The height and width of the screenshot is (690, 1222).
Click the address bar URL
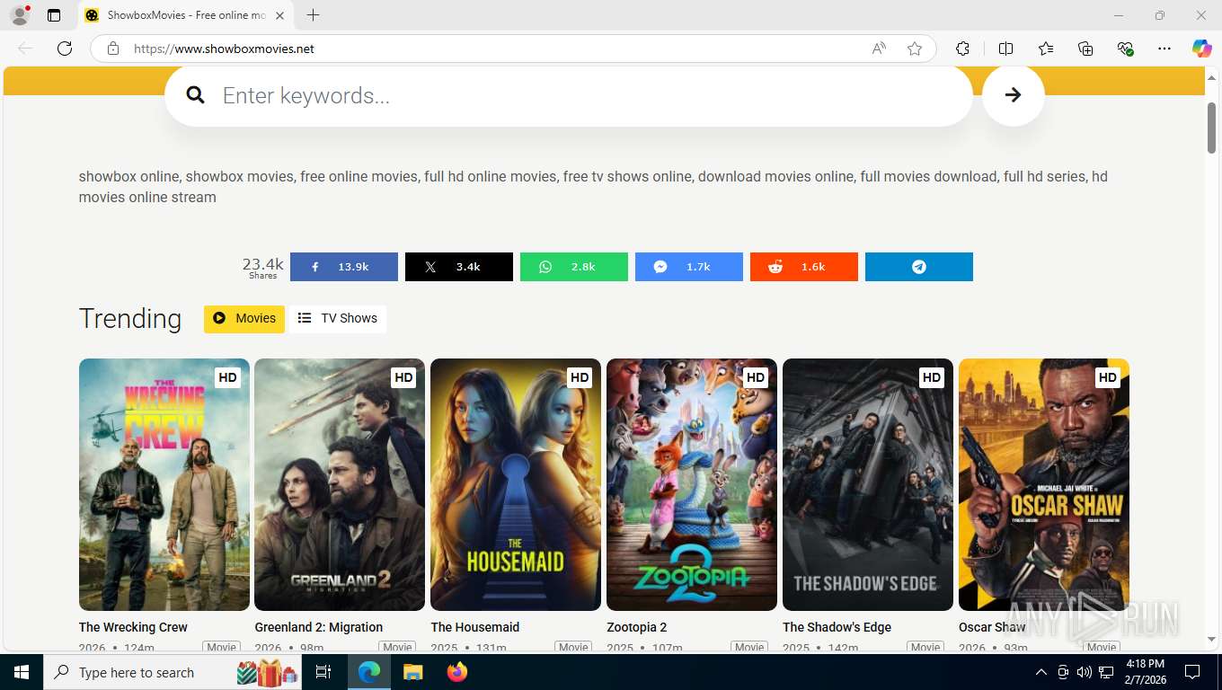224,49
